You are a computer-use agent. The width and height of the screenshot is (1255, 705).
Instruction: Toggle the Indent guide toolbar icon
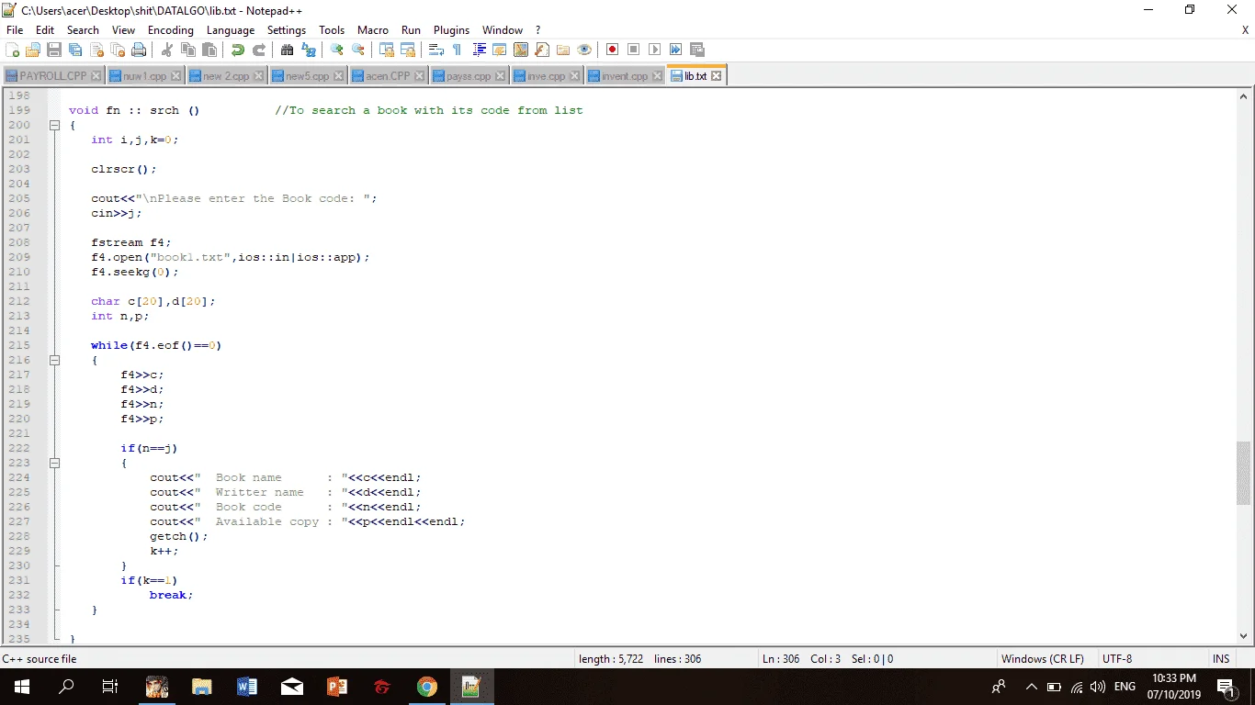click(479, 50)
